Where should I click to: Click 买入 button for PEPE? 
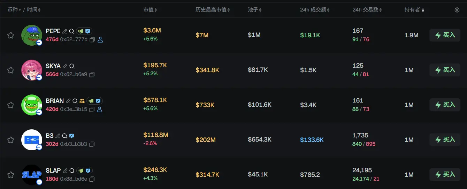(x=445, y=35)
